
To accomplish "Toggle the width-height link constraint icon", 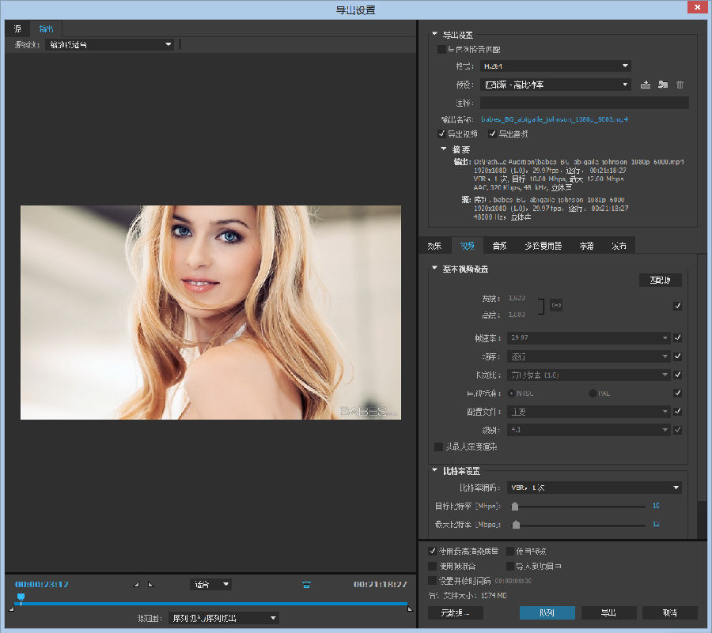I will (x=556, y=305).
